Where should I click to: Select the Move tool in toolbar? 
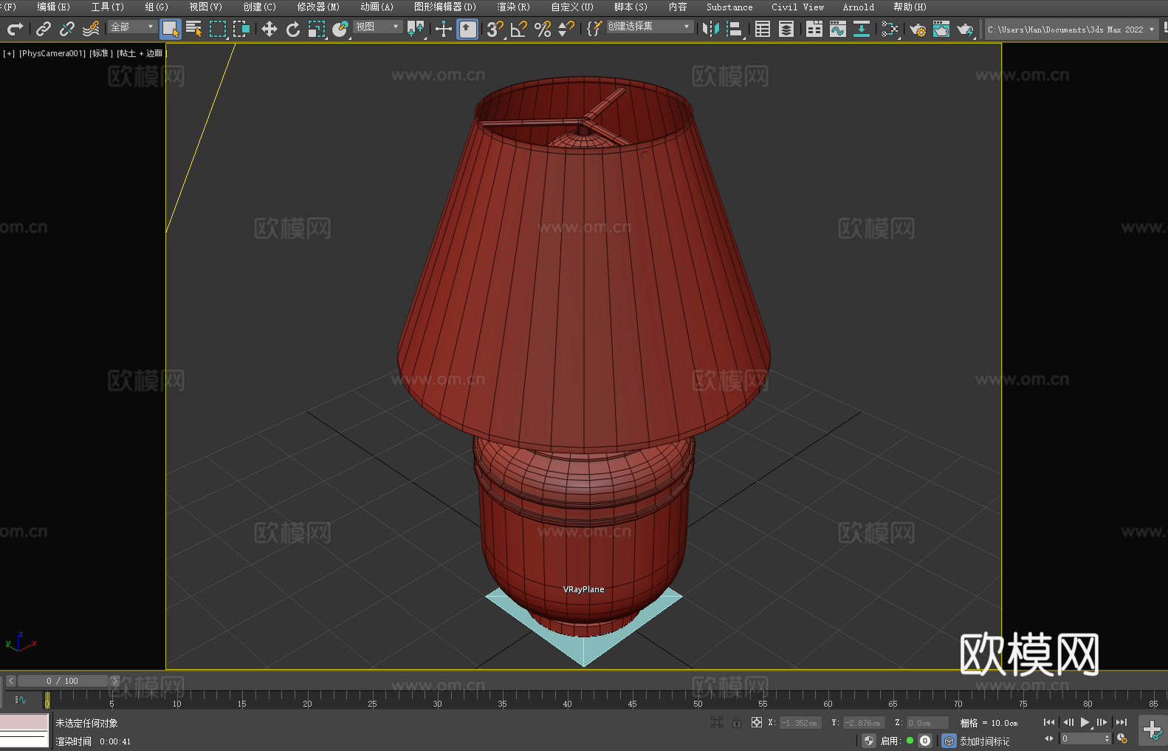[x=269, y=30]
